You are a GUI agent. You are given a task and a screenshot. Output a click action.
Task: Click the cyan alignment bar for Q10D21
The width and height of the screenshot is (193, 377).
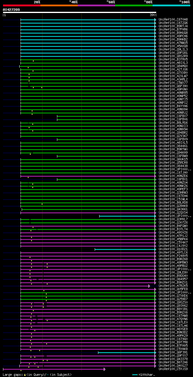(125, 249)
